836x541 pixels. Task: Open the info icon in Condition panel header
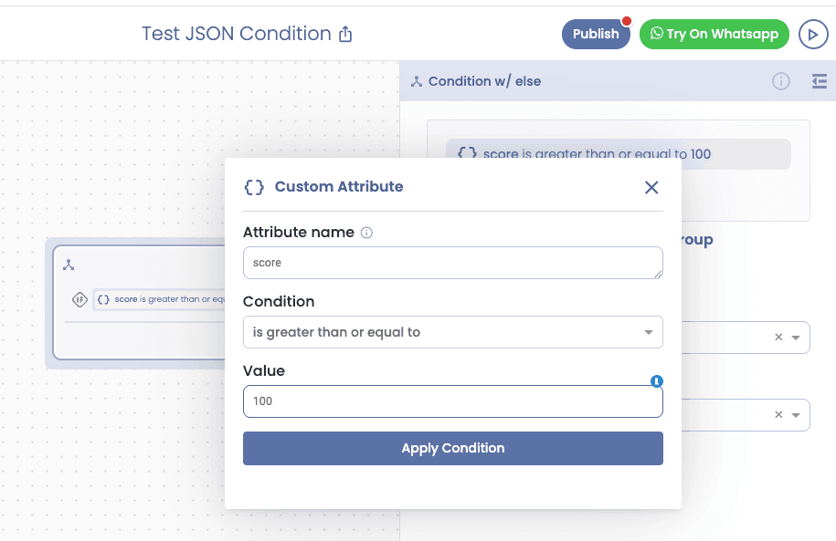pyautogui.click(x=781, y=81)
